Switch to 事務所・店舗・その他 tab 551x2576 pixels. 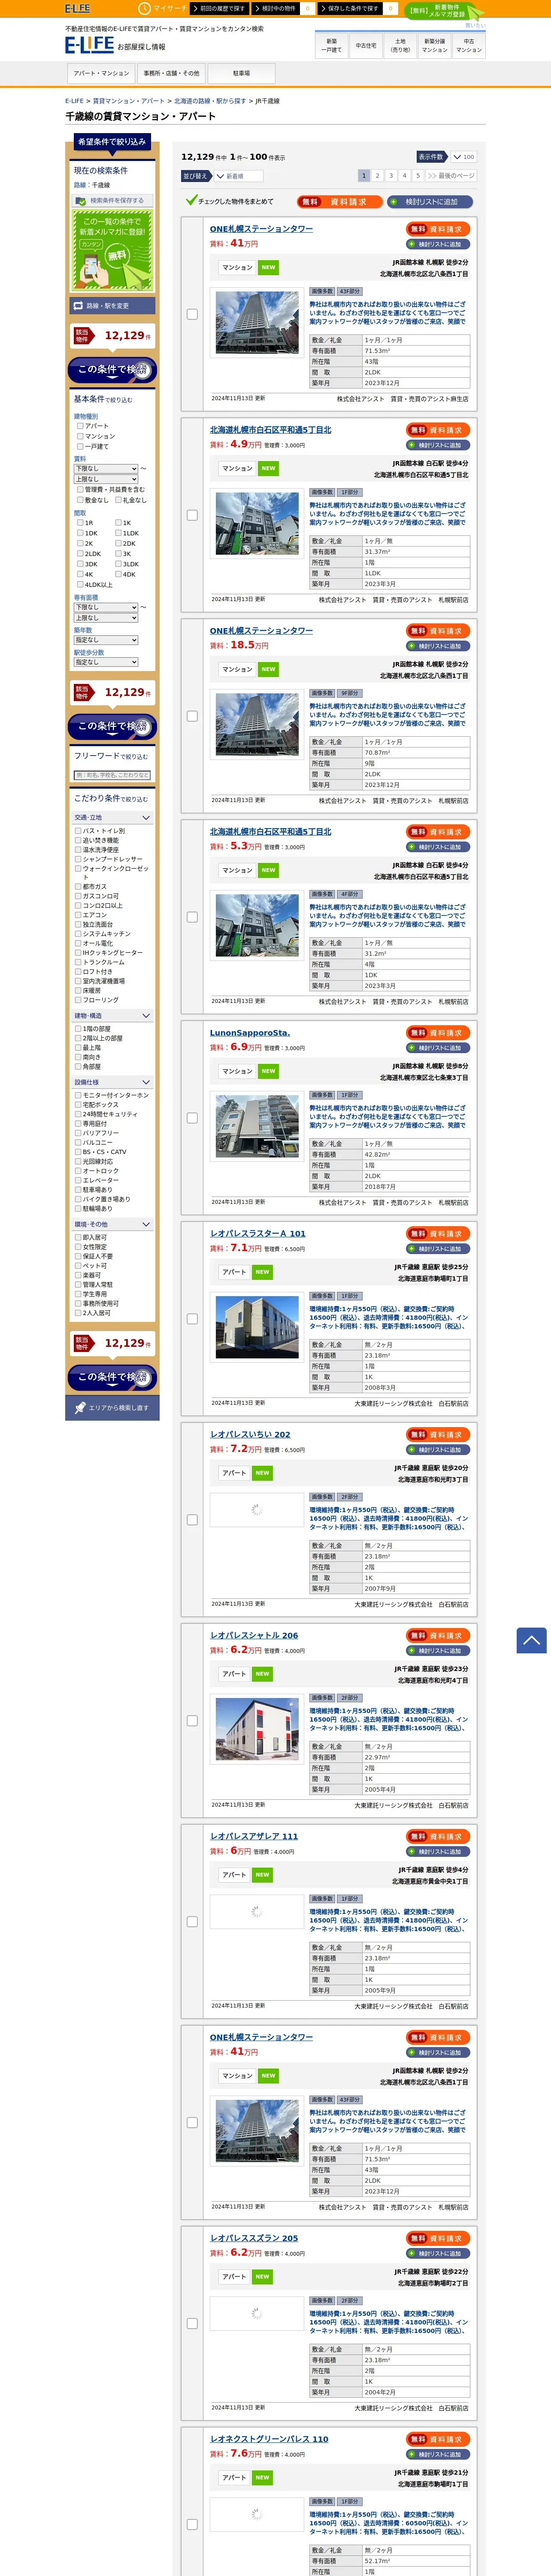(x=171, y=73)
